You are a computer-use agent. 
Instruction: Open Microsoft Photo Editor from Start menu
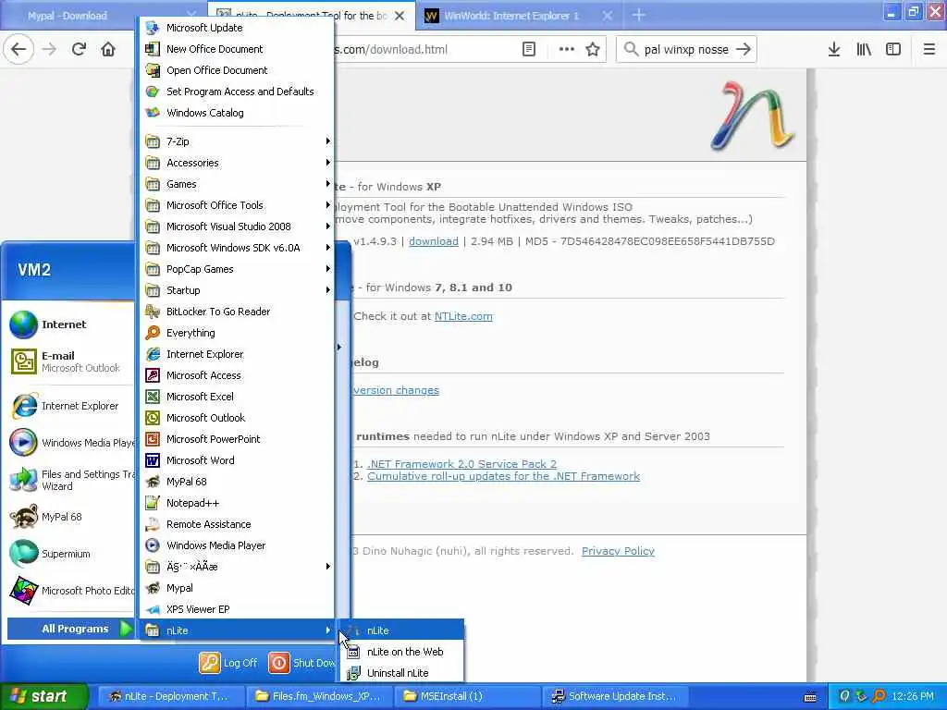[x=70, y=591]
